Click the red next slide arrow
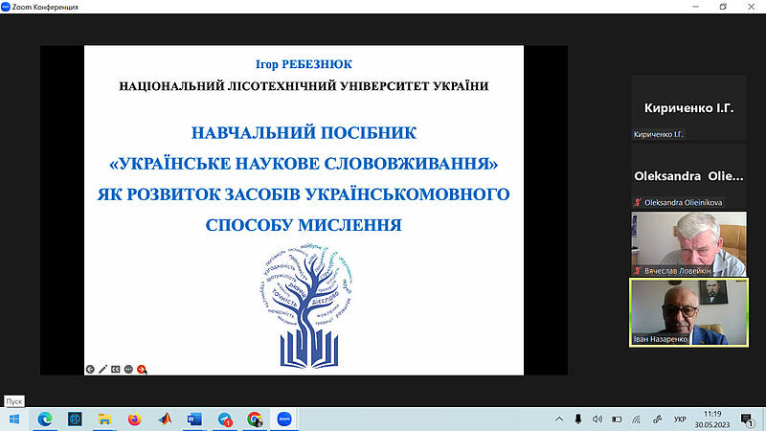 point(142,368)
